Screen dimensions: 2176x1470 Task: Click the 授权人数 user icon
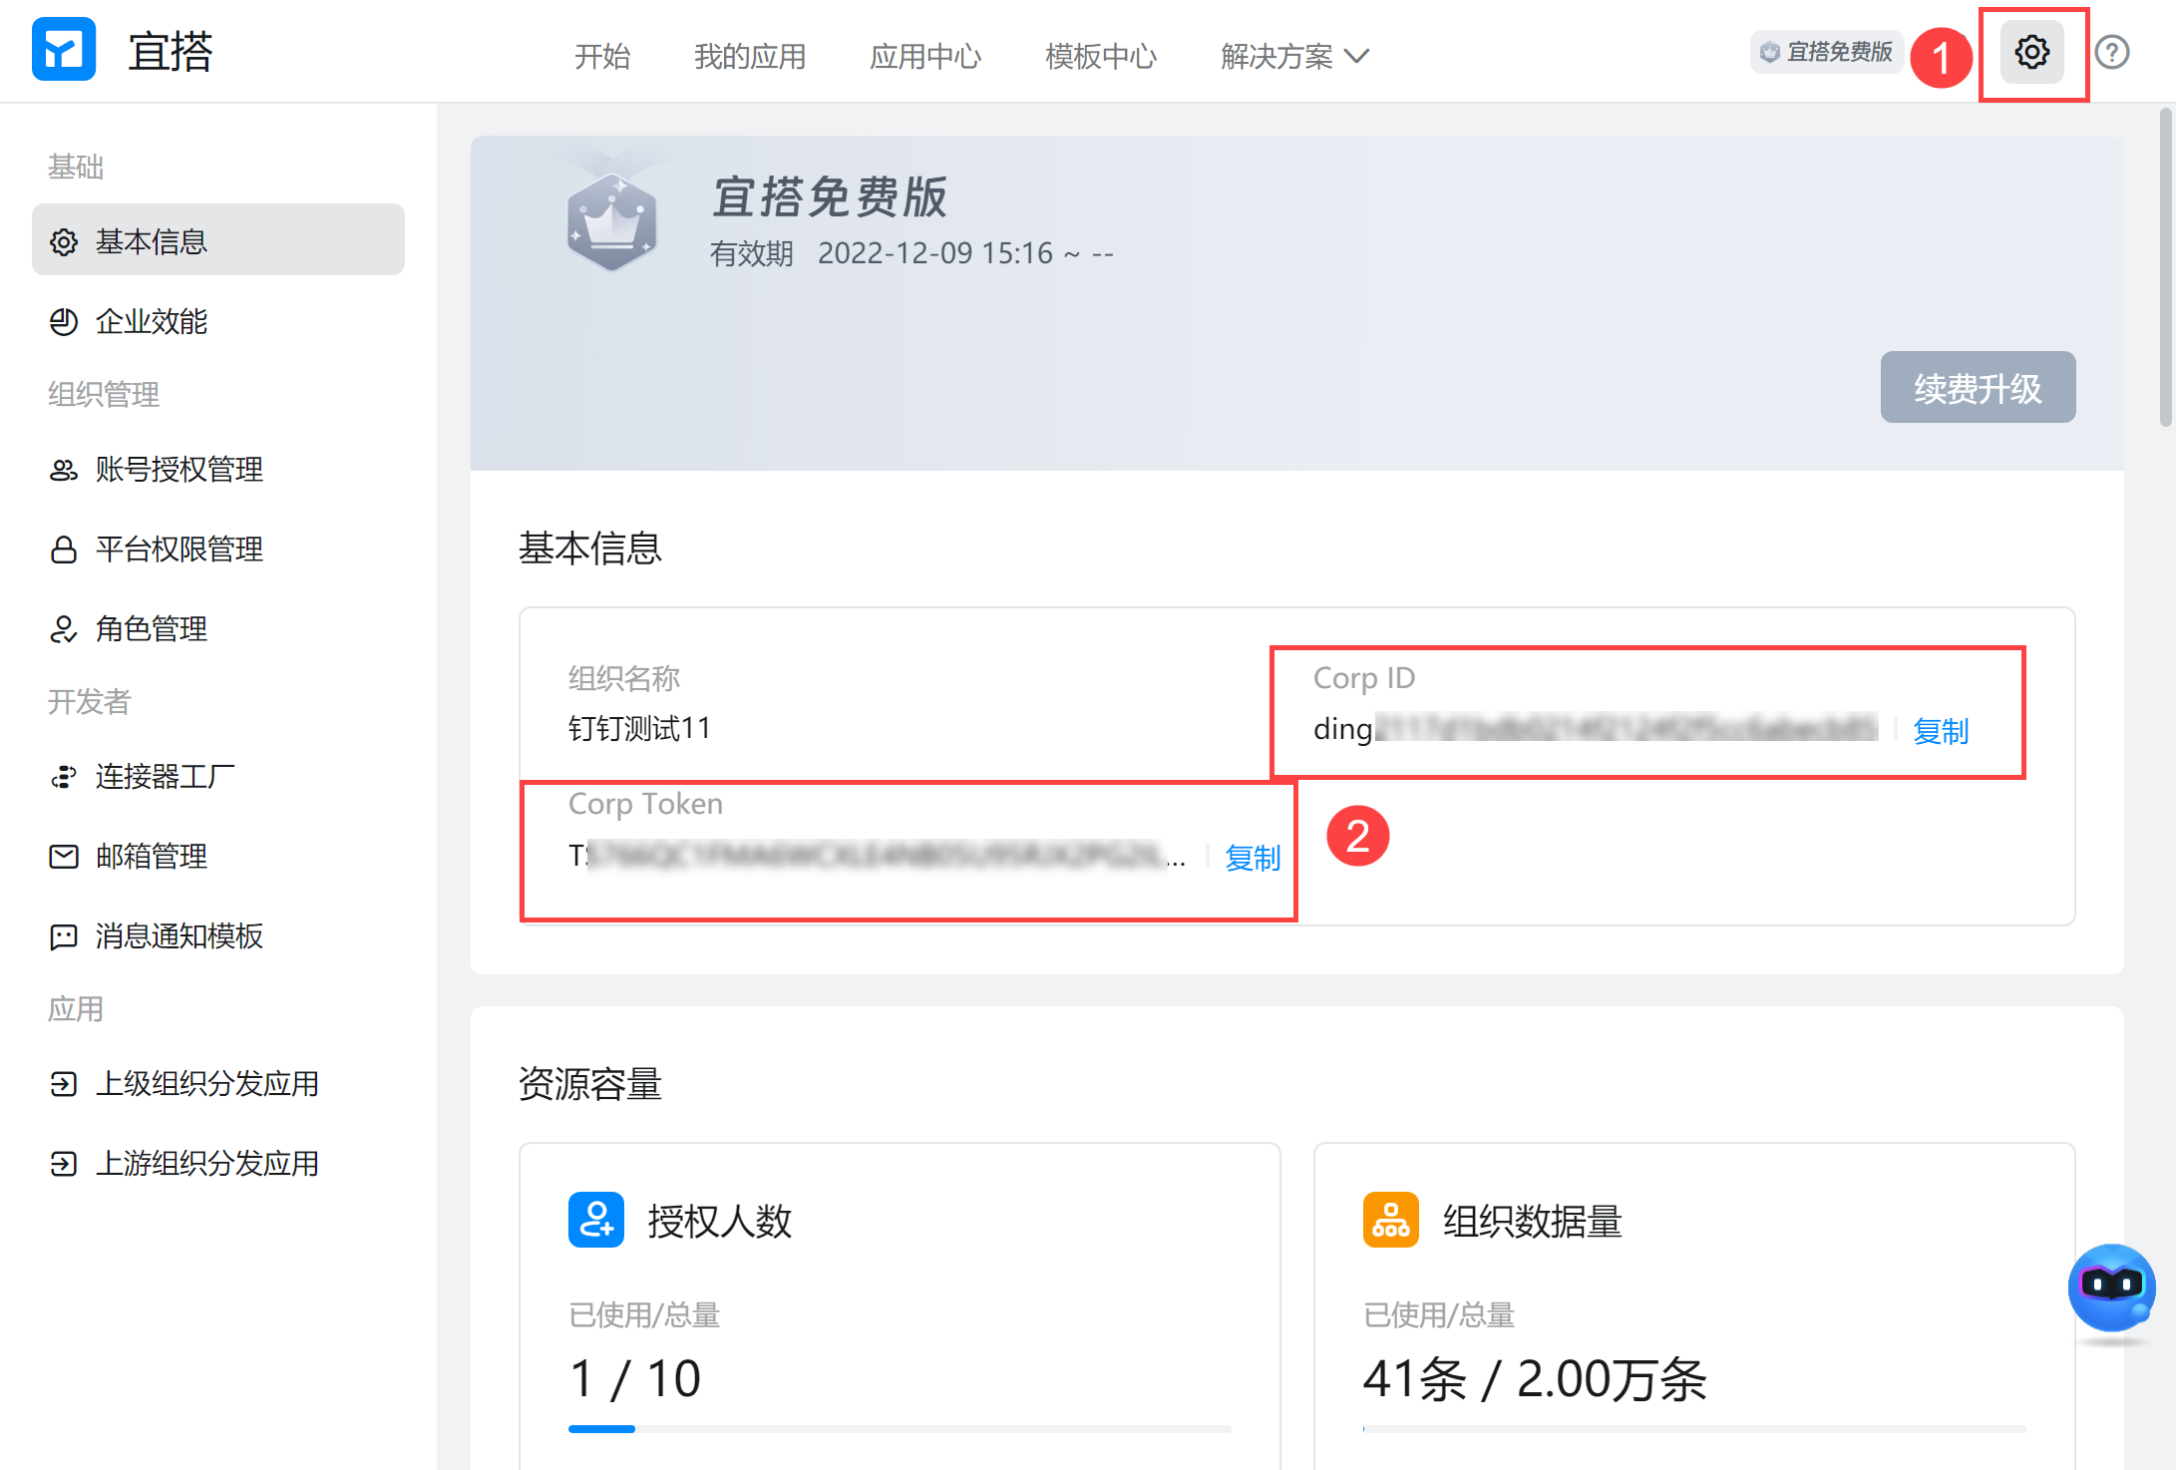(x=595, y=1220)
